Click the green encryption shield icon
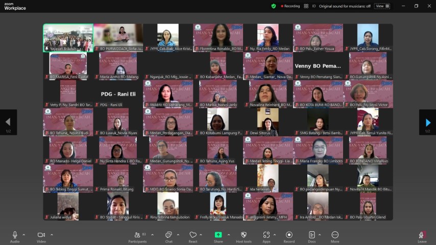Viewport: 436px width, 245px height. pos(274,6)
